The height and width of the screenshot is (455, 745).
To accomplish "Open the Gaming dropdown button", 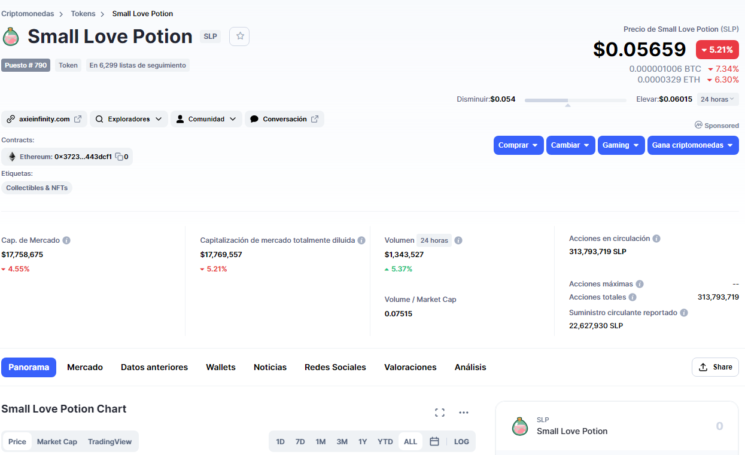I will pos(621,145).
